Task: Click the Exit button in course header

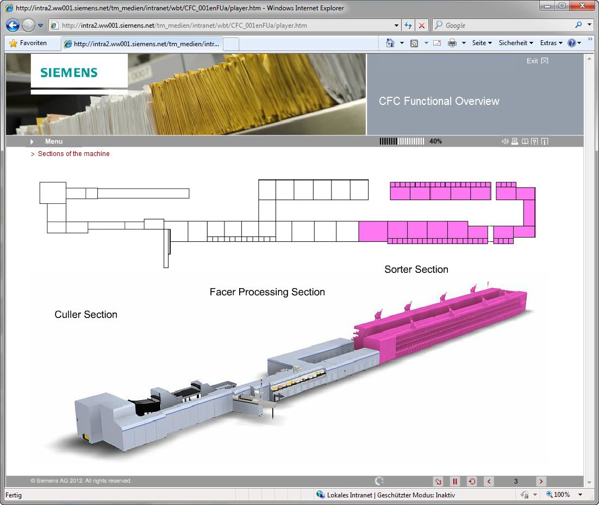Action: [x=537, y=61]
